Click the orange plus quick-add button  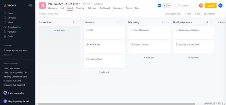coord(201,6)
